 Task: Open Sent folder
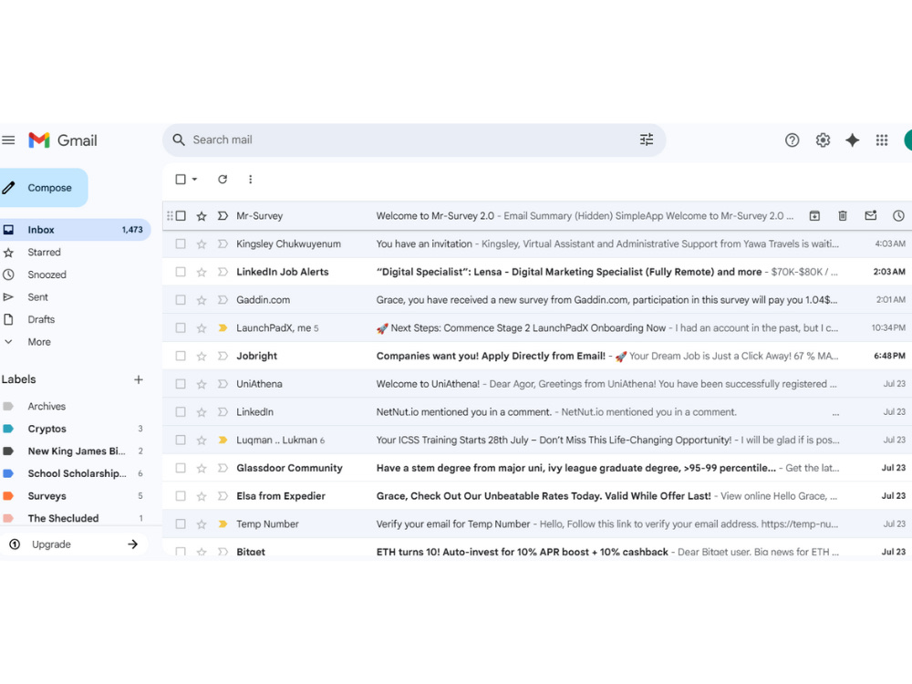click(x=37, y=297)
